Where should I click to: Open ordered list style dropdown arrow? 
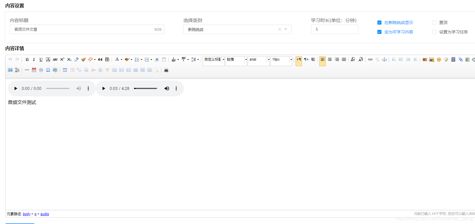(x=141, y=59)
